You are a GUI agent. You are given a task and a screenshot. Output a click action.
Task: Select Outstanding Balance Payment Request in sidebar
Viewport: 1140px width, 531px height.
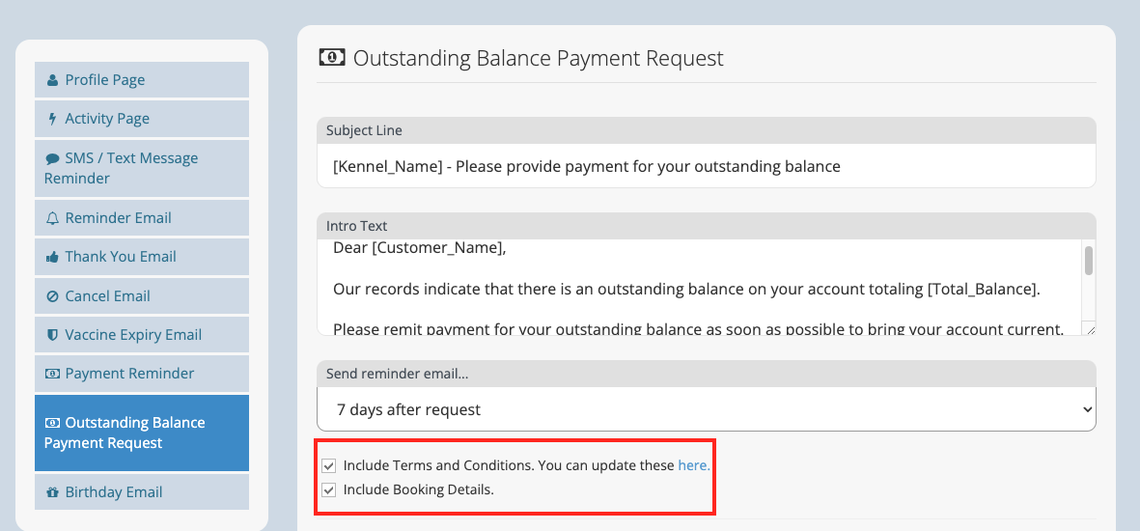[142, 433]
